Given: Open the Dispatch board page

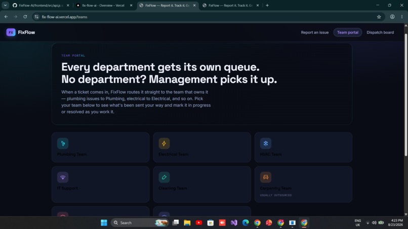Looking at the screenshot, I should tap(380, 32).
